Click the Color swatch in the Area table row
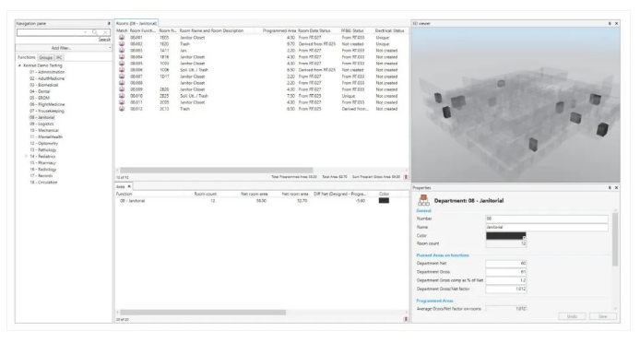The width and height of the screenshot is (640, 343). 384,200
